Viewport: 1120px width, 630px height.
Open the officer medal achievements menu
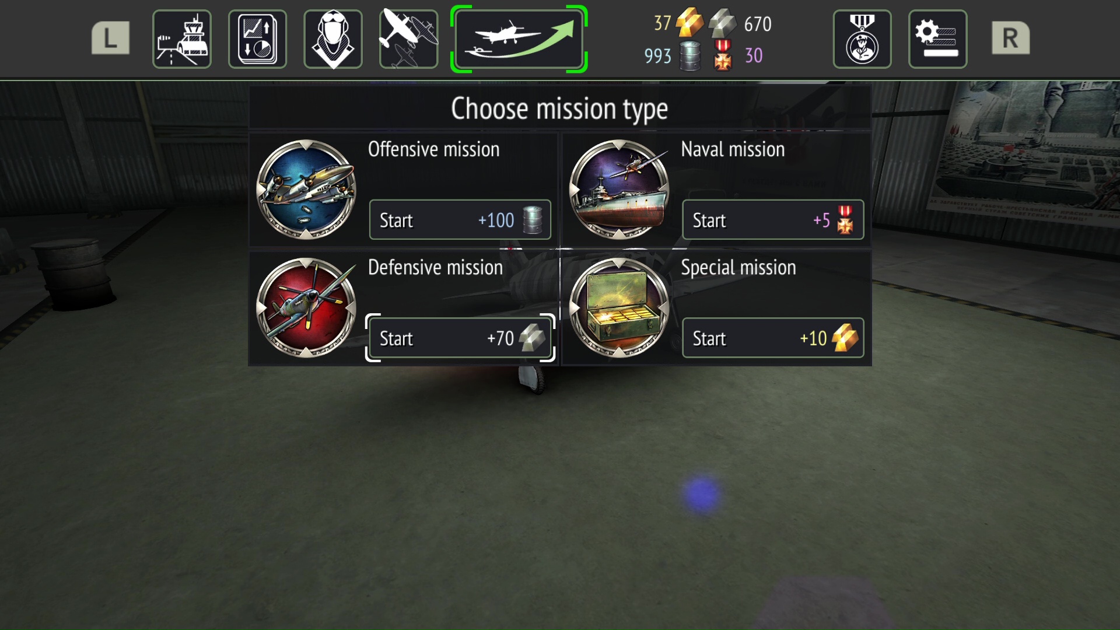pos(862,39)
